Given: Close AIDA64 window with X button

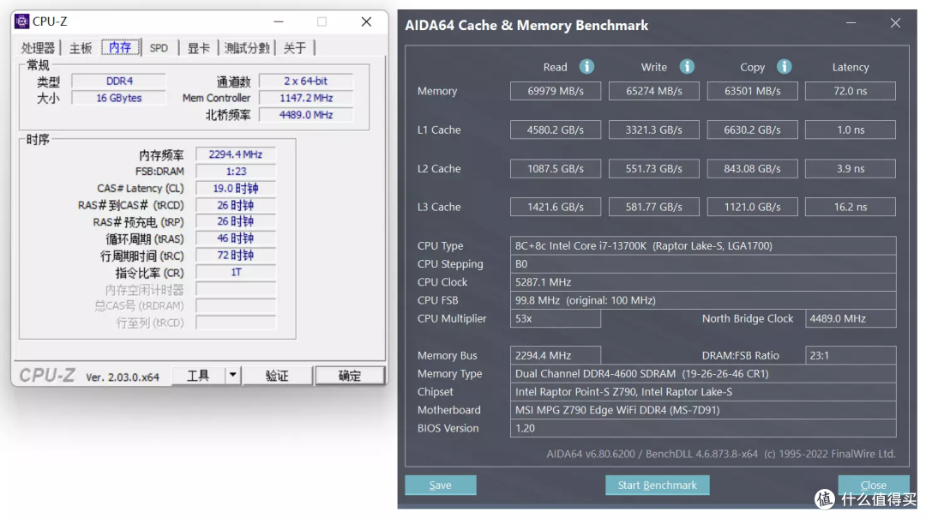Looking at the screenshot, I should (x=895, y=23).
